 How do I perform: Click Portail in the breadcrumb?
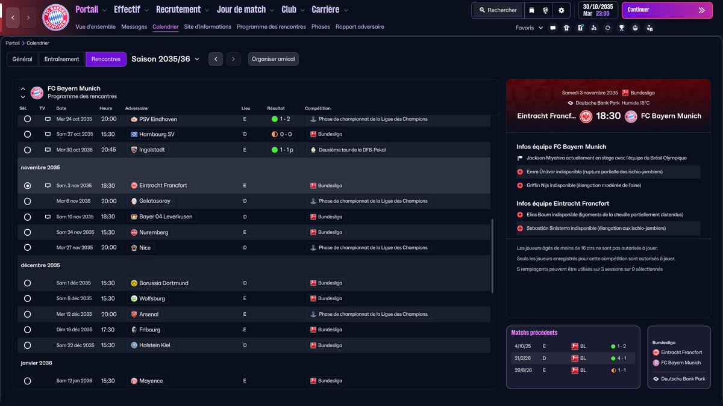(x=13, y=43)
